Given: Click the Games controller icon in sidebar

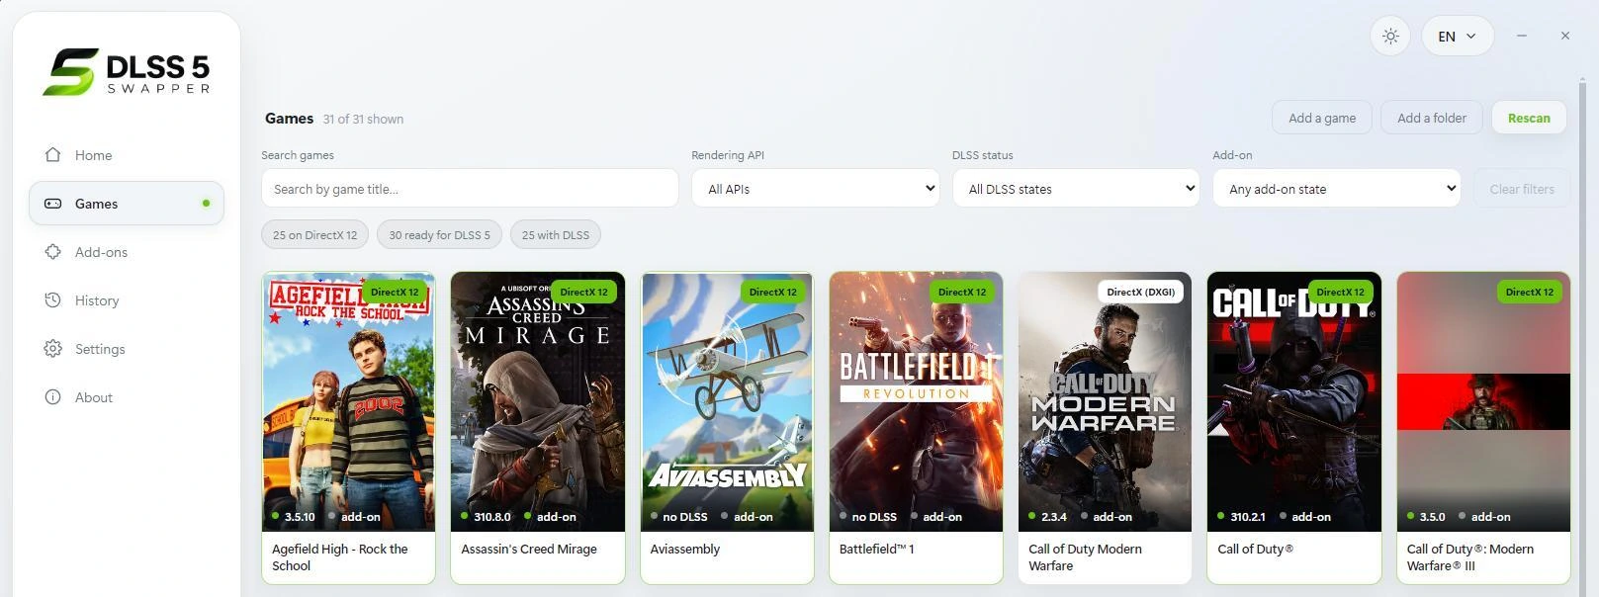Looking at the screenshot, I should (53, 204).
